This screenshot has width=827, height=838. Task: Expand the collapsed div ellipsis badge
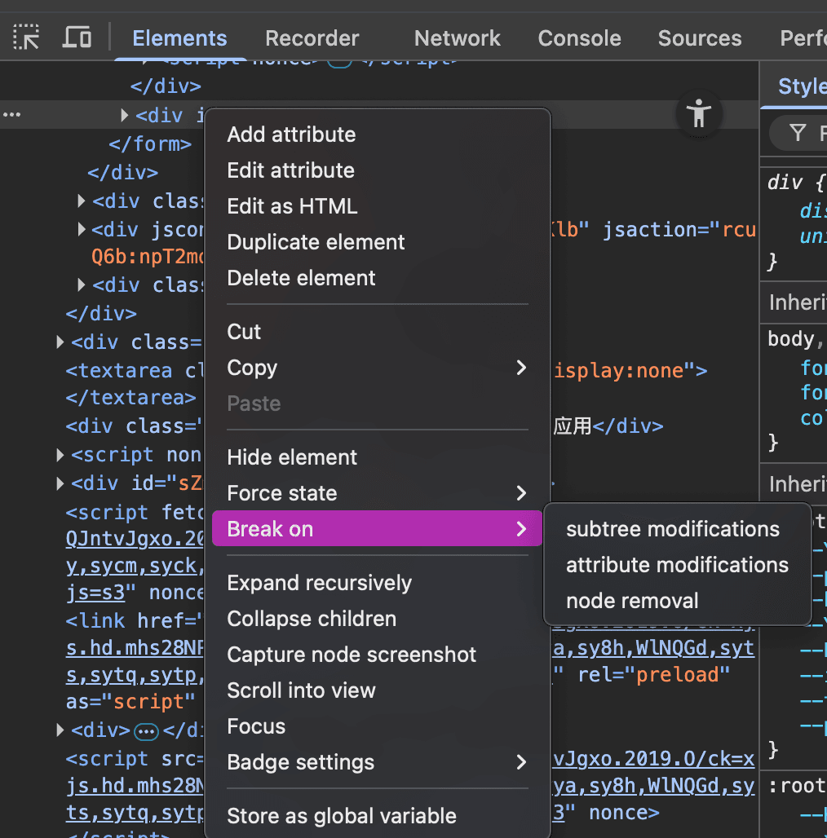tap(147, 731)
